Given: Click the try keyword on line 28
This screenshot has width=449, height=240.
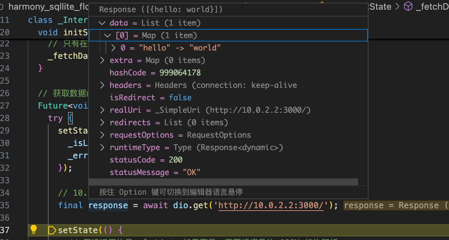Looking at the screenshot, I should (55, 118).
